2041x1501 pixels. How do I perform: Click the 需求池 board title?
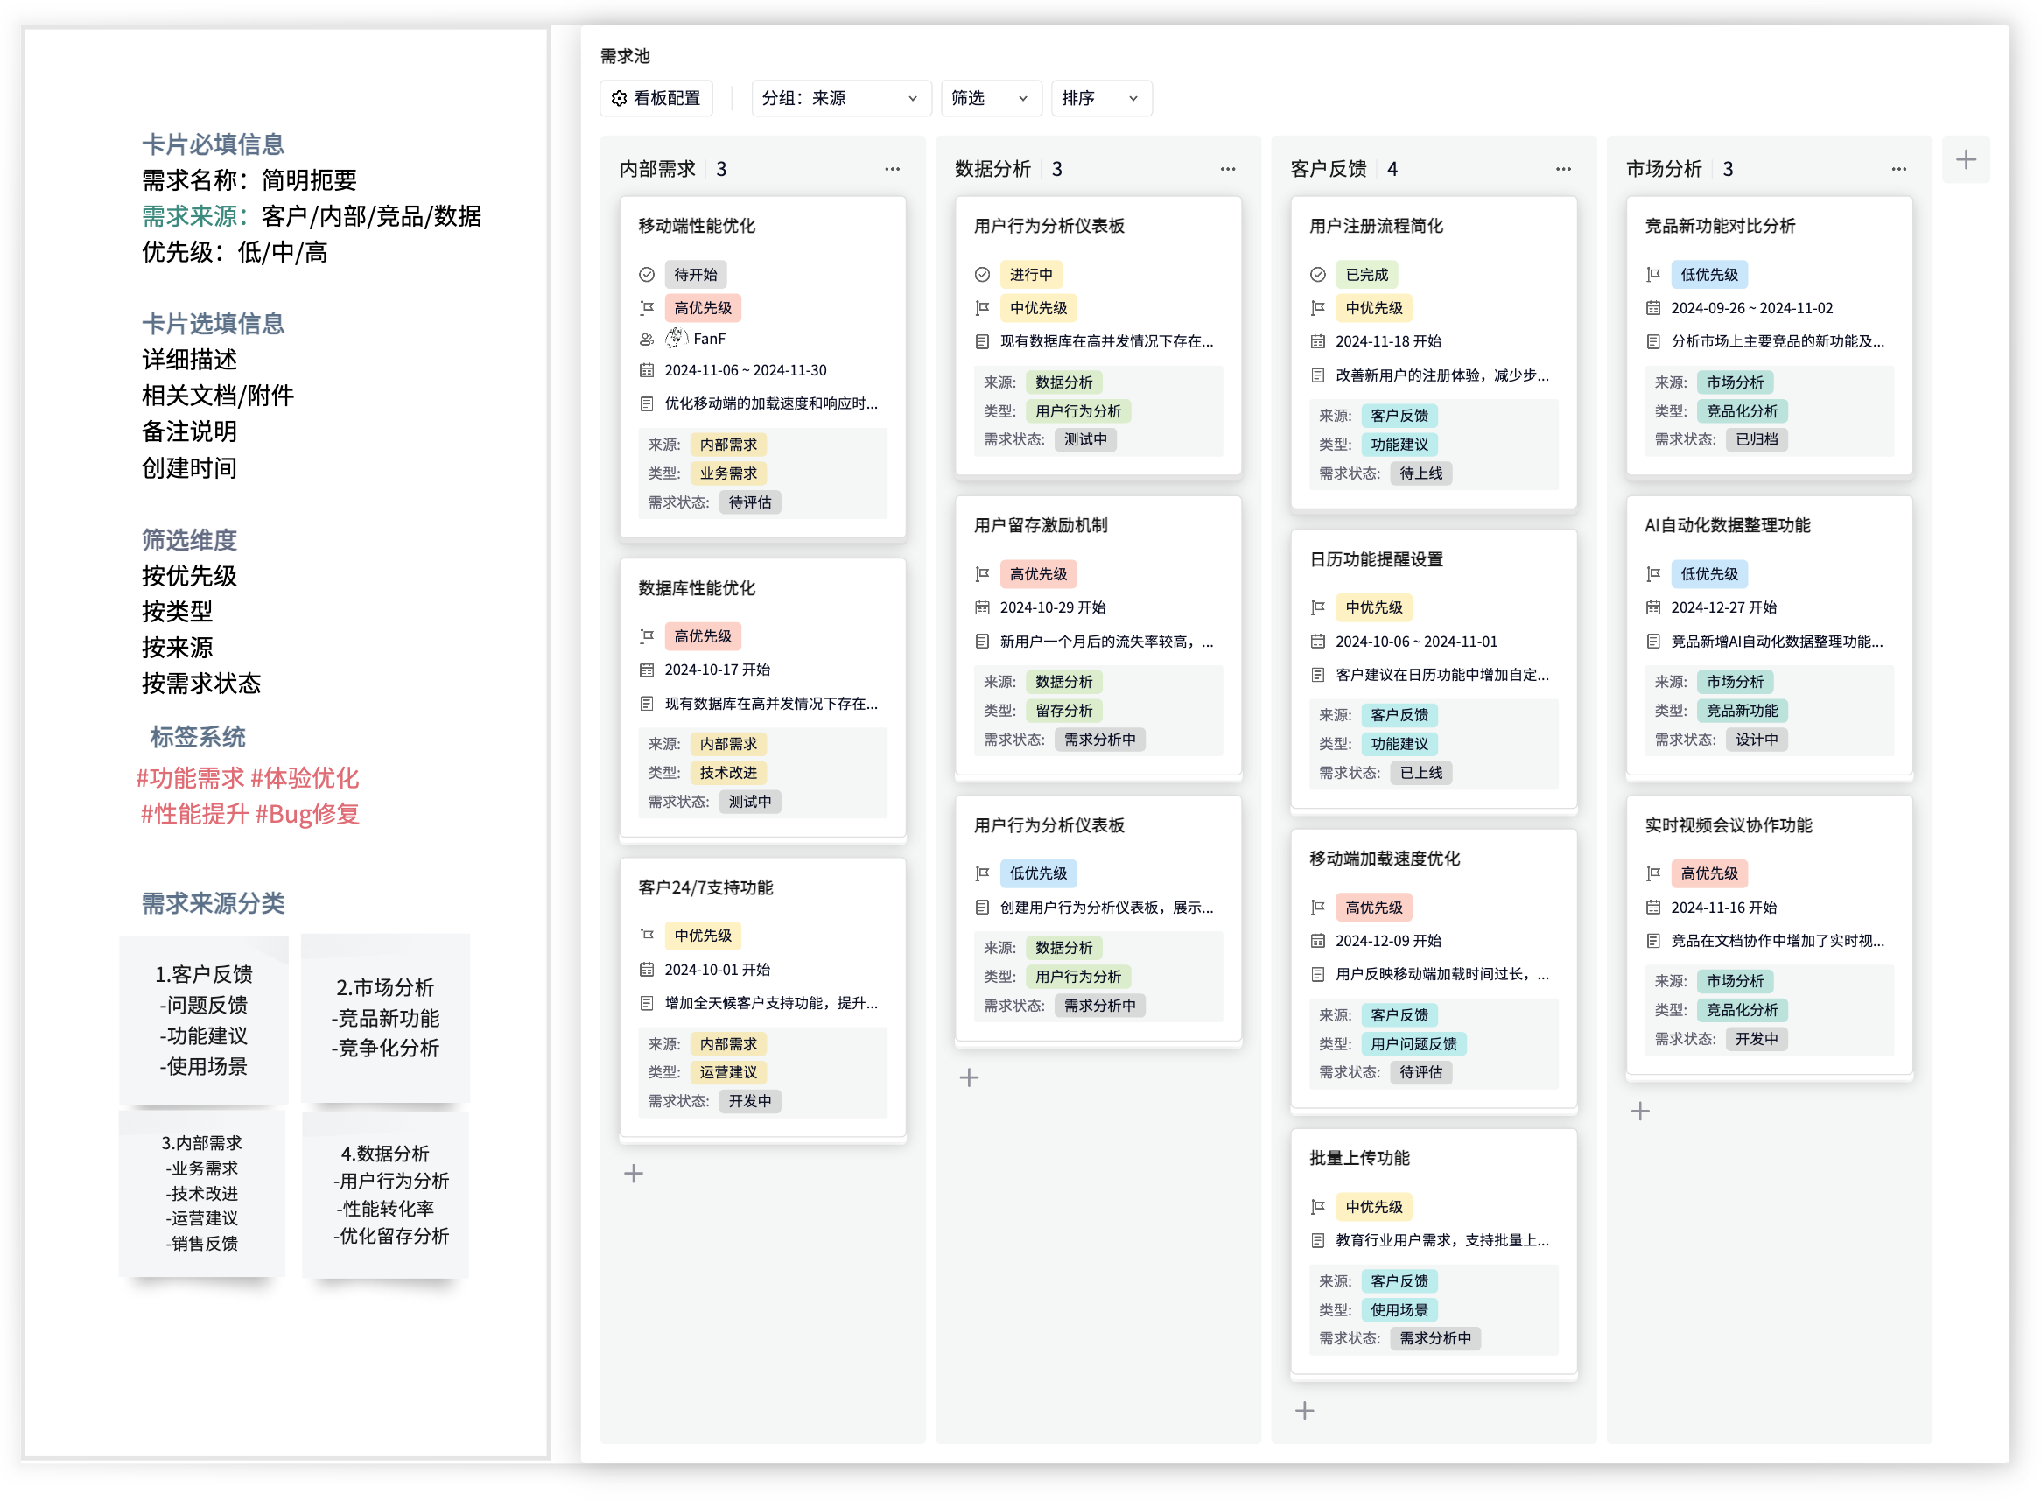[x=625, y=56]
